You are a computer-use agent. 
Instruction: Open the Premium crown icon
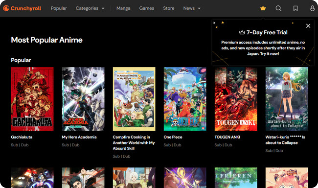click(263, 8)
